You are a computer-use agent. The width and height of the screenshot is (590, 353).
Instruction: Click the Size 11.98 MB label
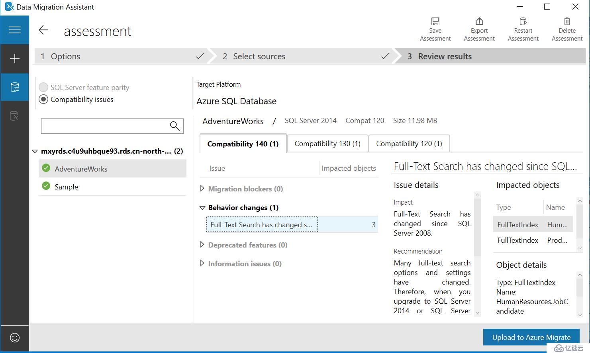pos(415,121)
